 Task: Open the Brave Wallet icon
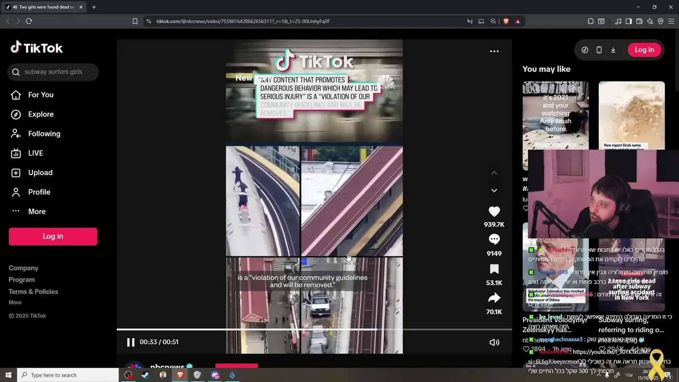pos(639,21)
